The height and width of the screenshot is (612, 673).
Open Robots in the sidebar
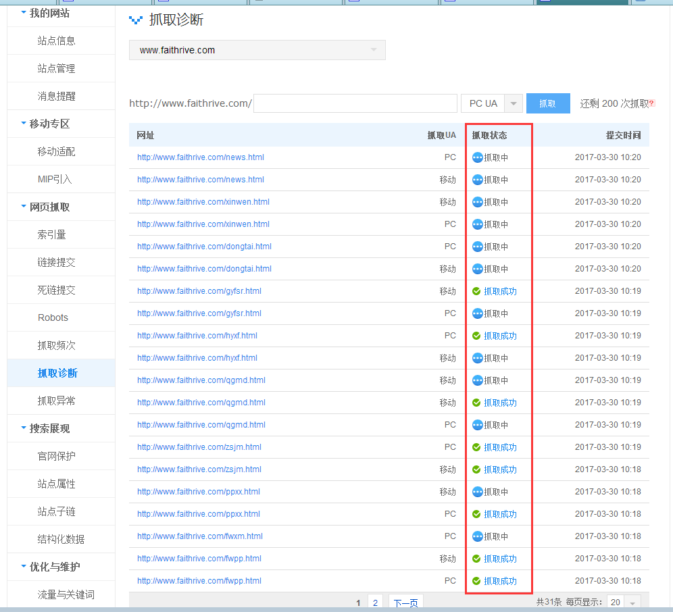(x=53, y=317)
